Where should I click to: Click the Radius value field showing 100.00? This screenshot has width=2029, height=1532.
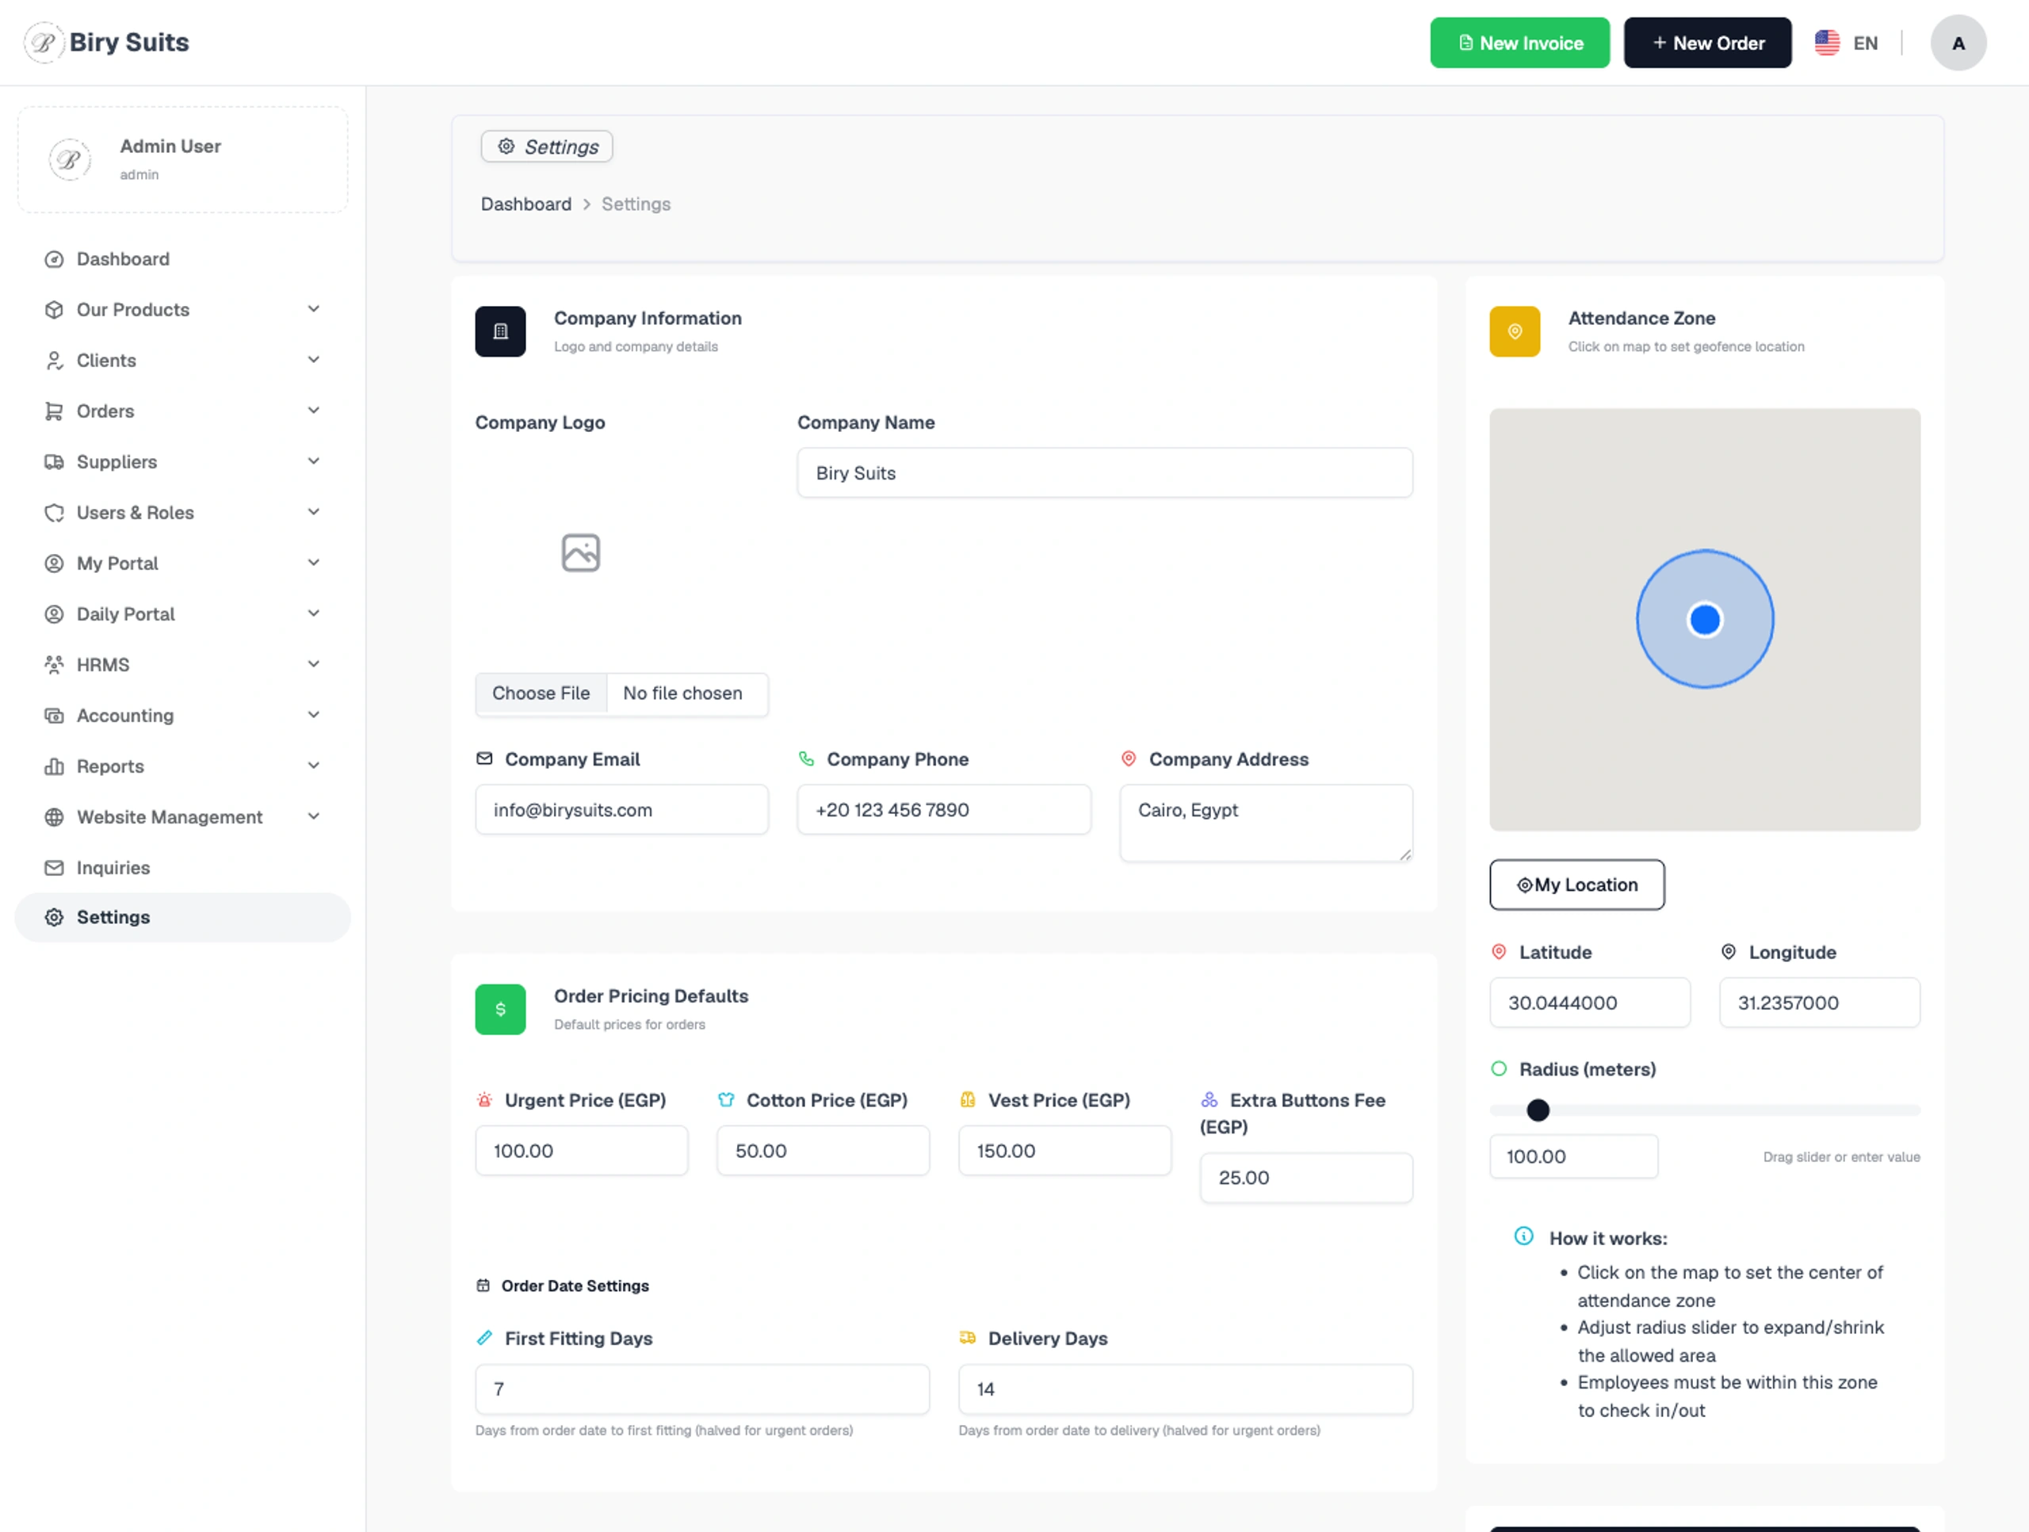(1573, 1157)
